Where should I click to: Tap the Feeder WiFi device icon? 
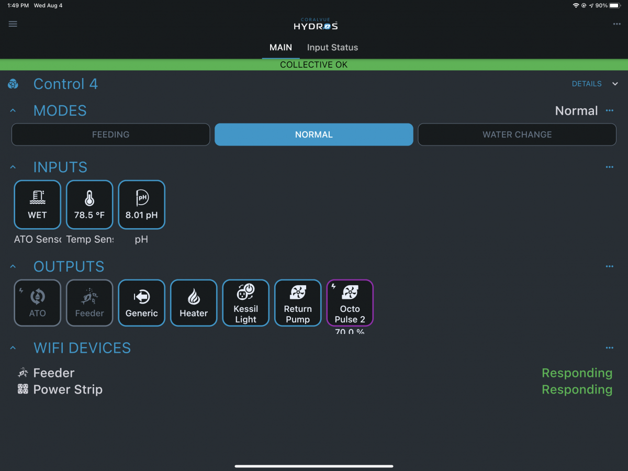(x=23, y=373)
